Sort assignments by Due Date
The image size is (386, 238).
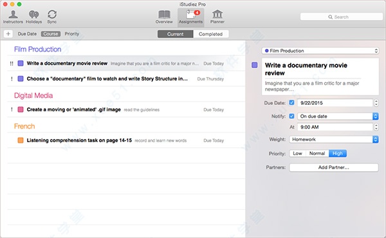(27, 33)
